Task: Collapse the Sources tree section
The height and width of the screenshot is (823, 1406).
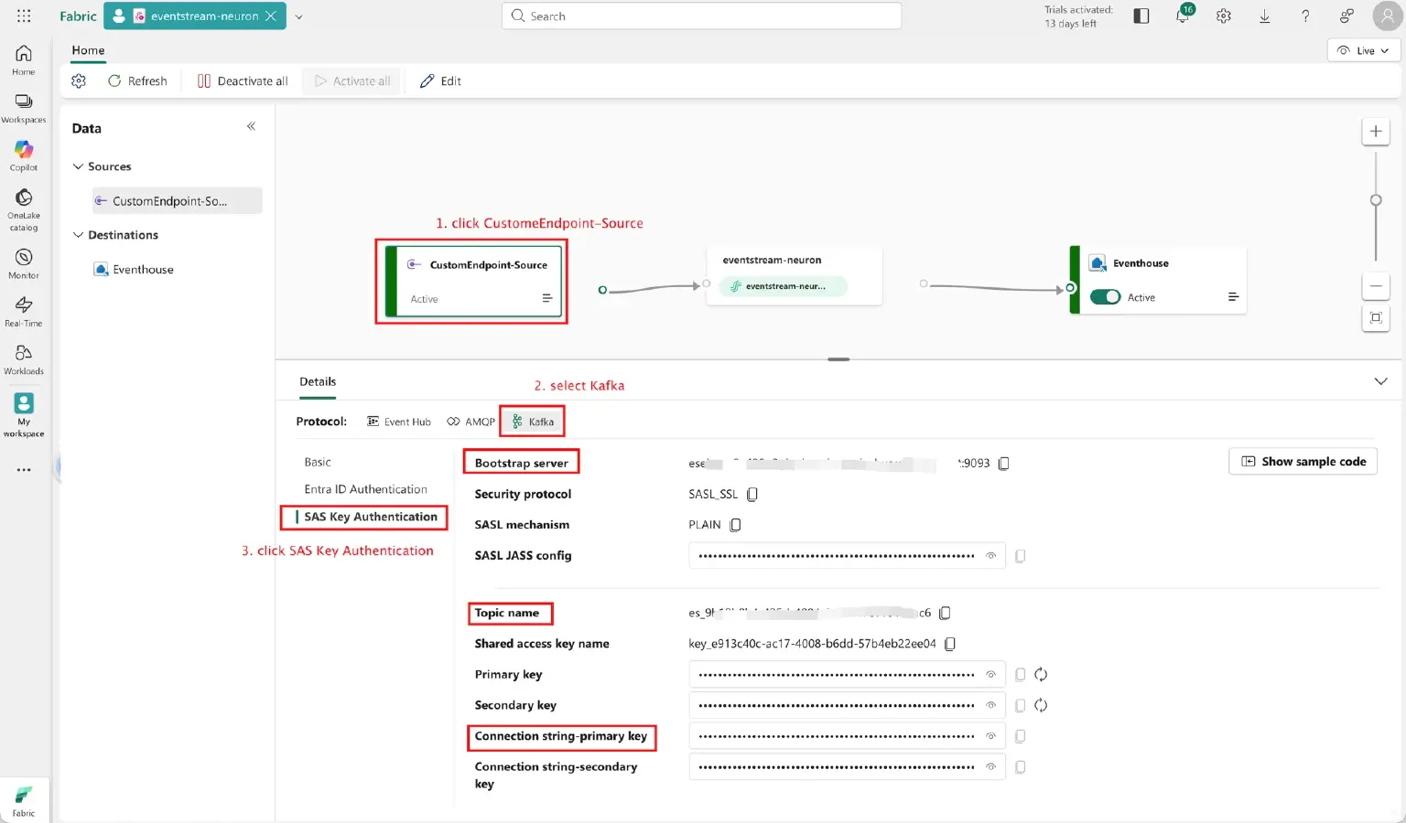Action: pos(78,166)
